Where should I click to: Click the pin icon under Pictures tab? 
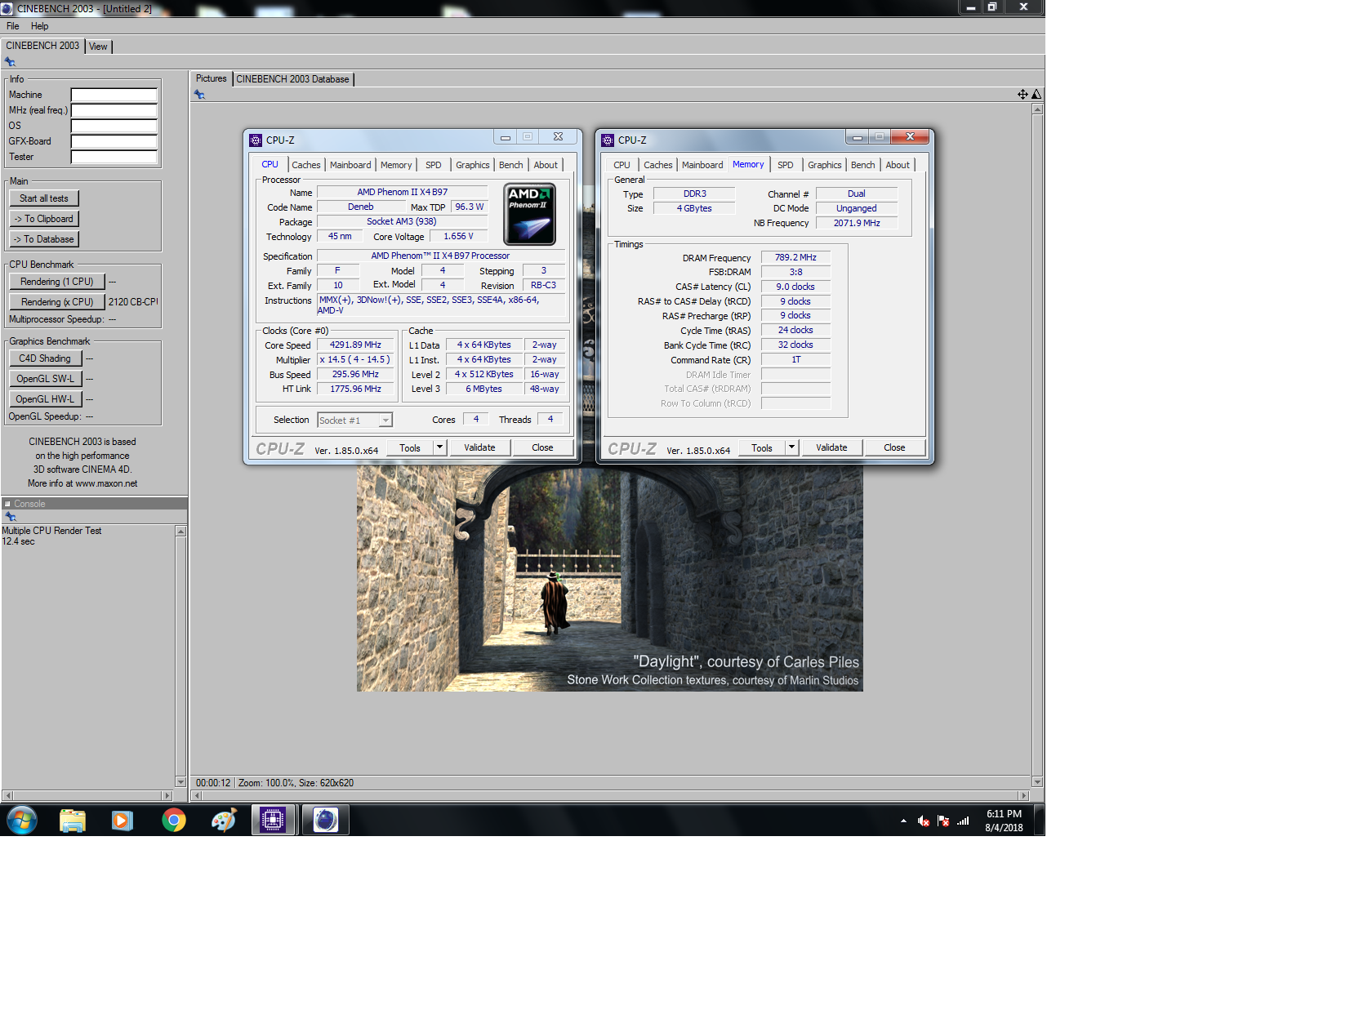[x=199, y=95]
